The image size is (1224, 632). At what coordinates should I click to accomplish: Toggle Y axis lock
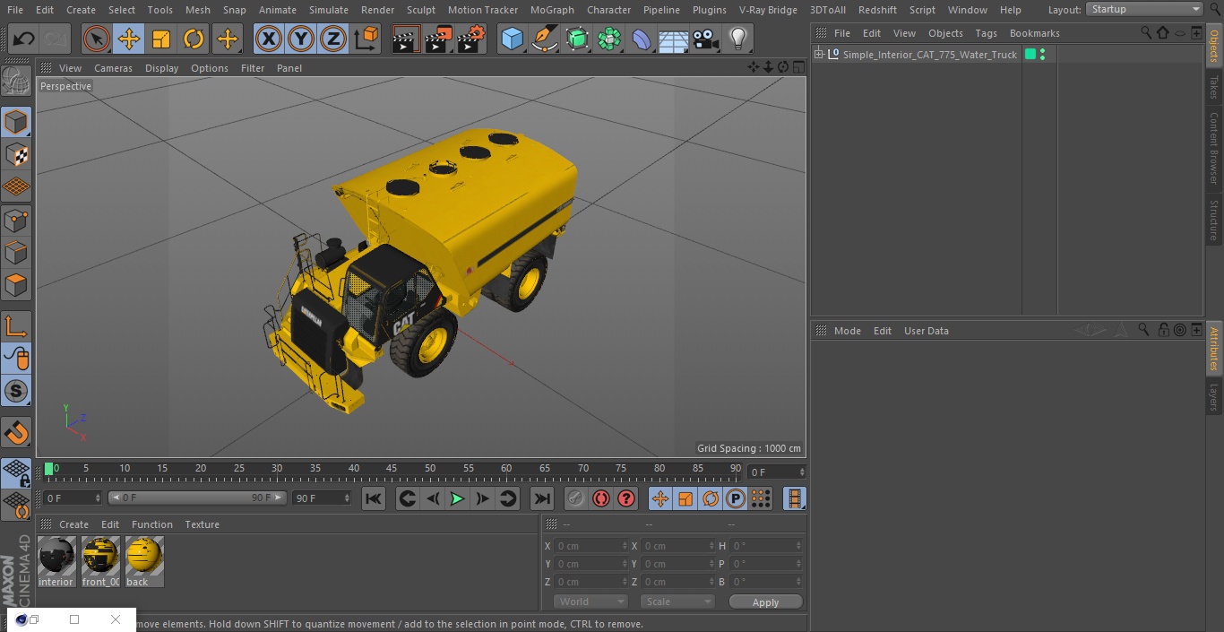301,39
